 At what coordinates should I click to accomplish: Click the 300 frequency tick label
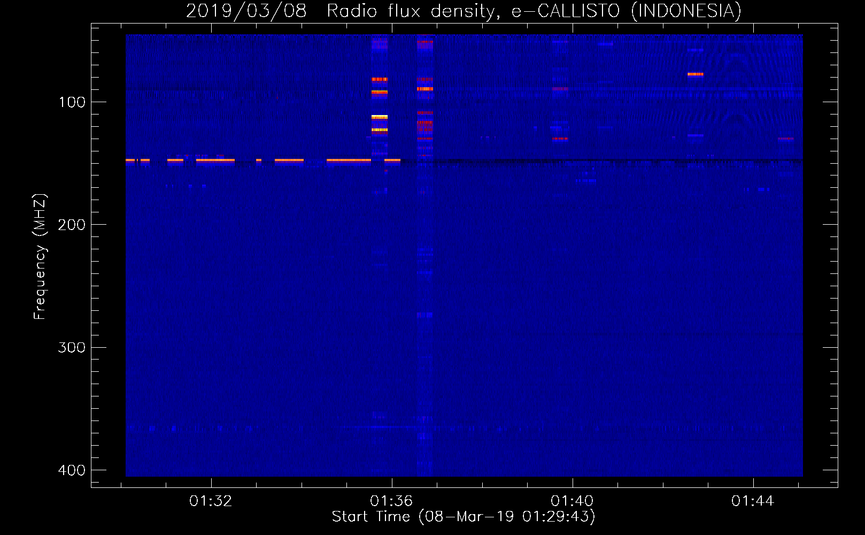pyautogui.click(x=72, y=348)
